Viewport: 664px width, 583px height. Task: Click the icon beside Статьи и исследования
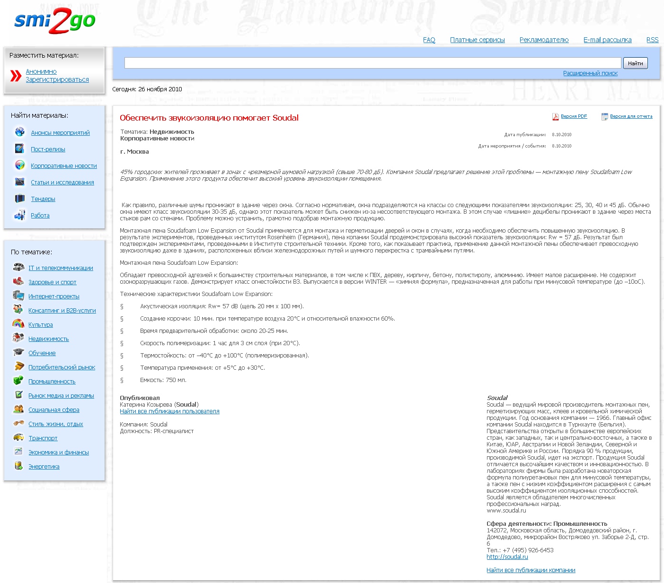point(20,182)
